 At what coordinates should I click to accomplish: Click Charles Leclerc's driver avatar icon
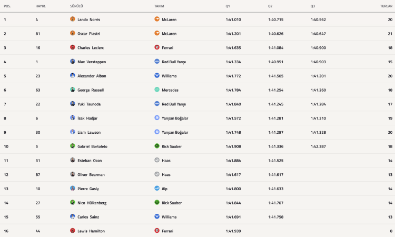(73, 47)
